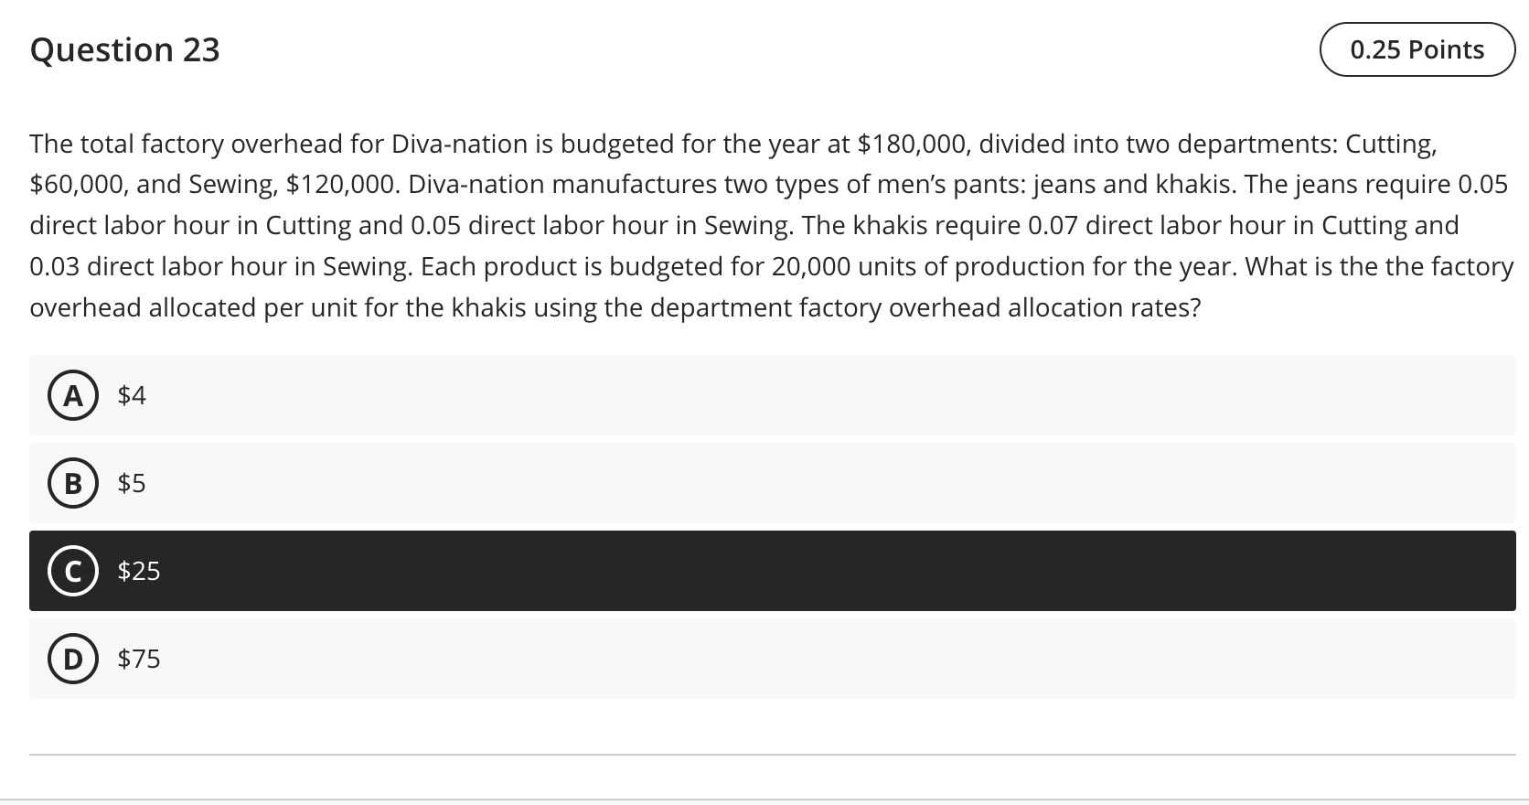Select answer choice B circle icon
This screenshot has height=805, width=1529.
pos(72,483)
